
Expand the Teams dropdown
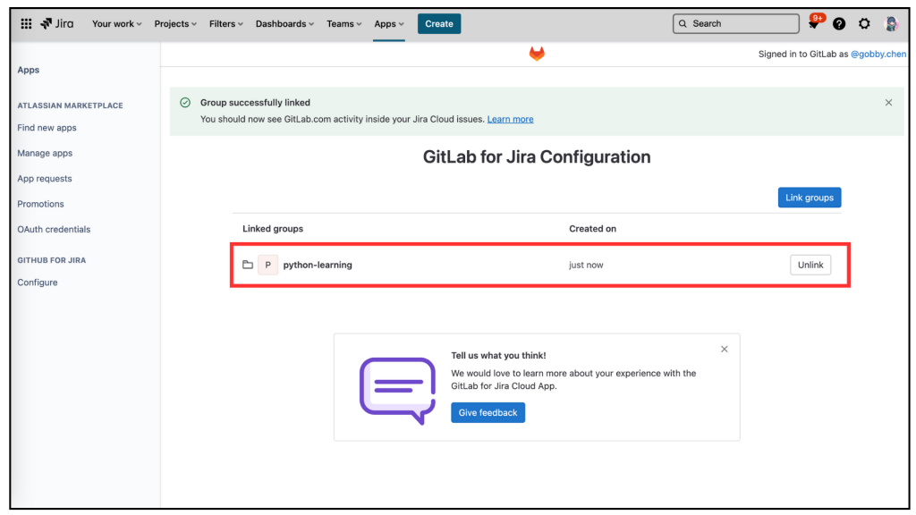(x=344, y=24)
